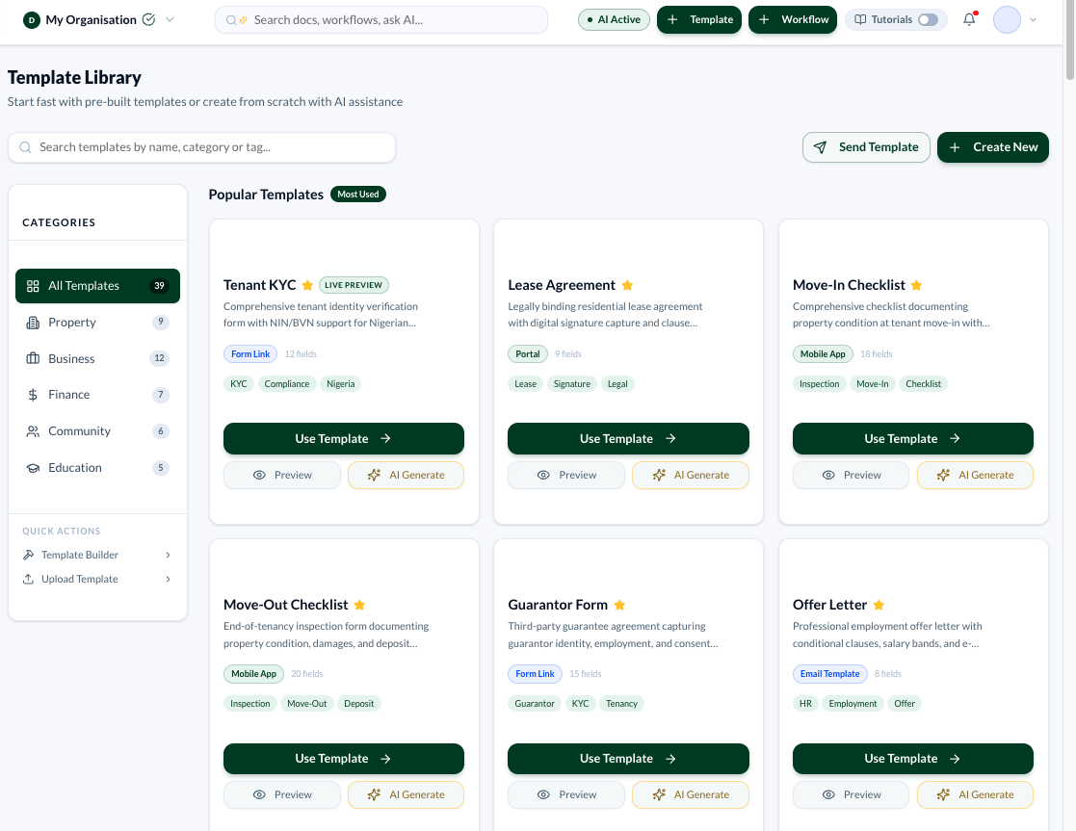The width and height of the screenshot is (1076, 831).
Task: Click AI Generate on the Offer Letter card
Action: (975, 794)
